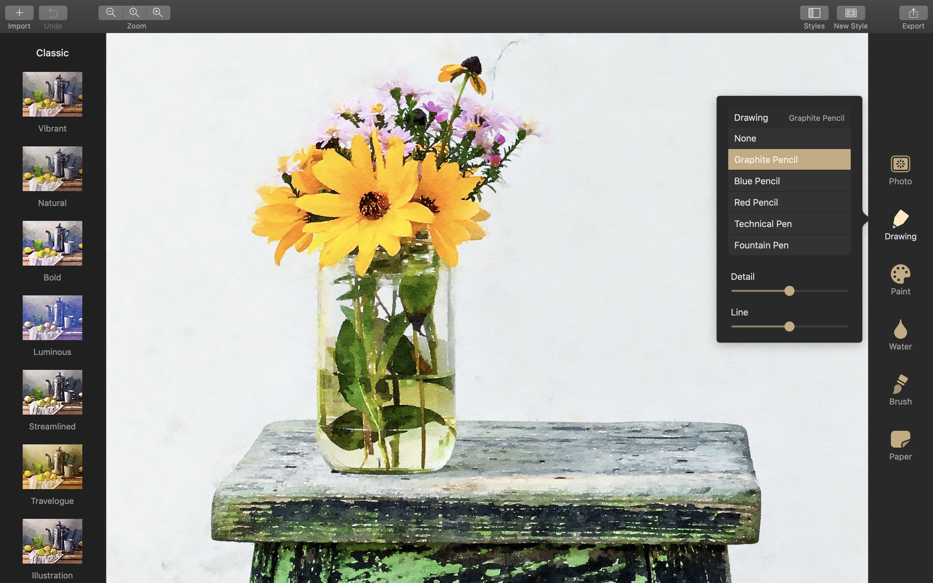This screenshot has height=583, width=933.
Task: Open the Photo settings panel
Action: 900,170
